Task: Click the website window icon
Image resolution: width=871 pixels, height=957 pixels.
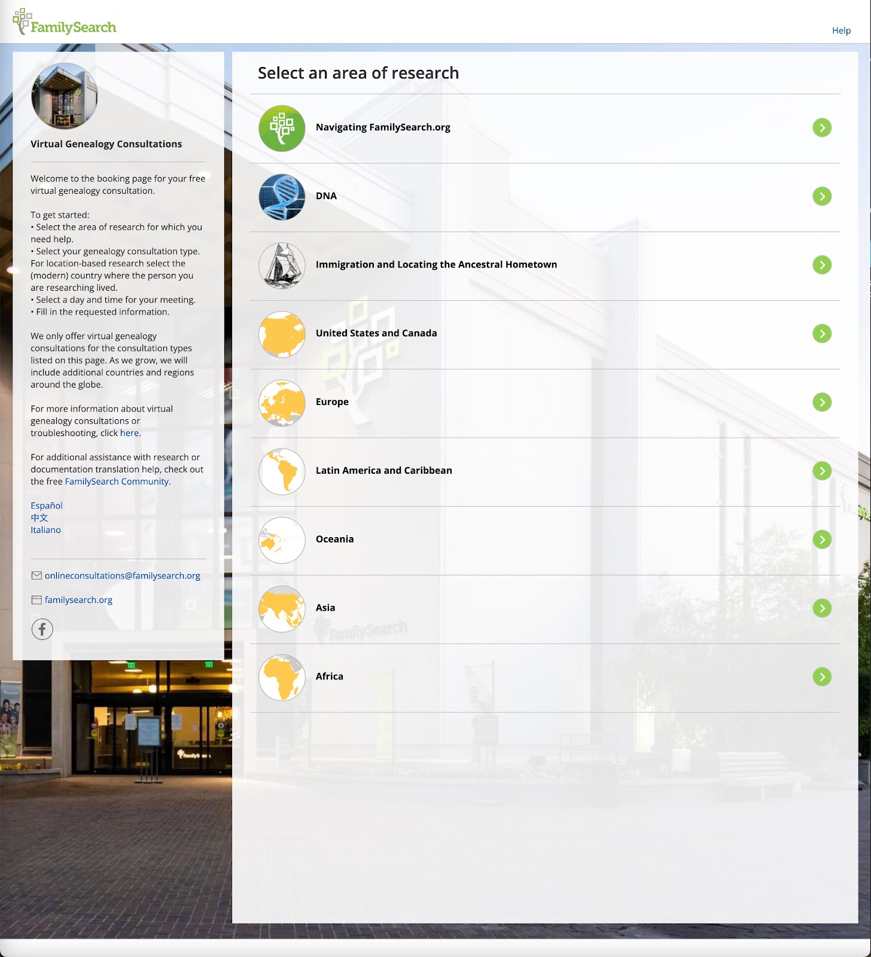Action: click(36, 600)
